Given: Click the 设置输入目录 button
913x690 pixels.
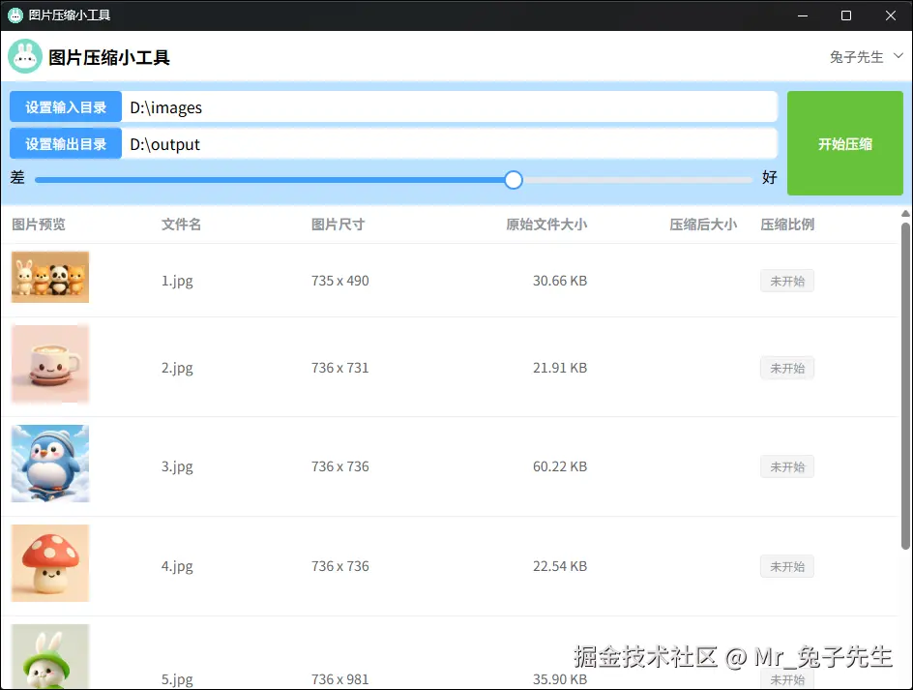Looking at the screenshot, I should [x=65, y=106].
